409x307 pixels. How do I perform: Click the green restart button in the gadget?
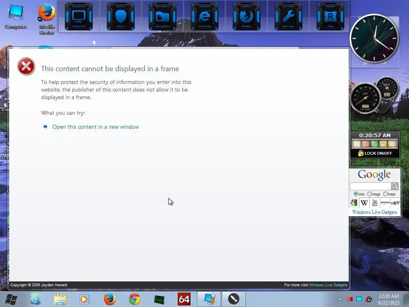pos(374,144)
